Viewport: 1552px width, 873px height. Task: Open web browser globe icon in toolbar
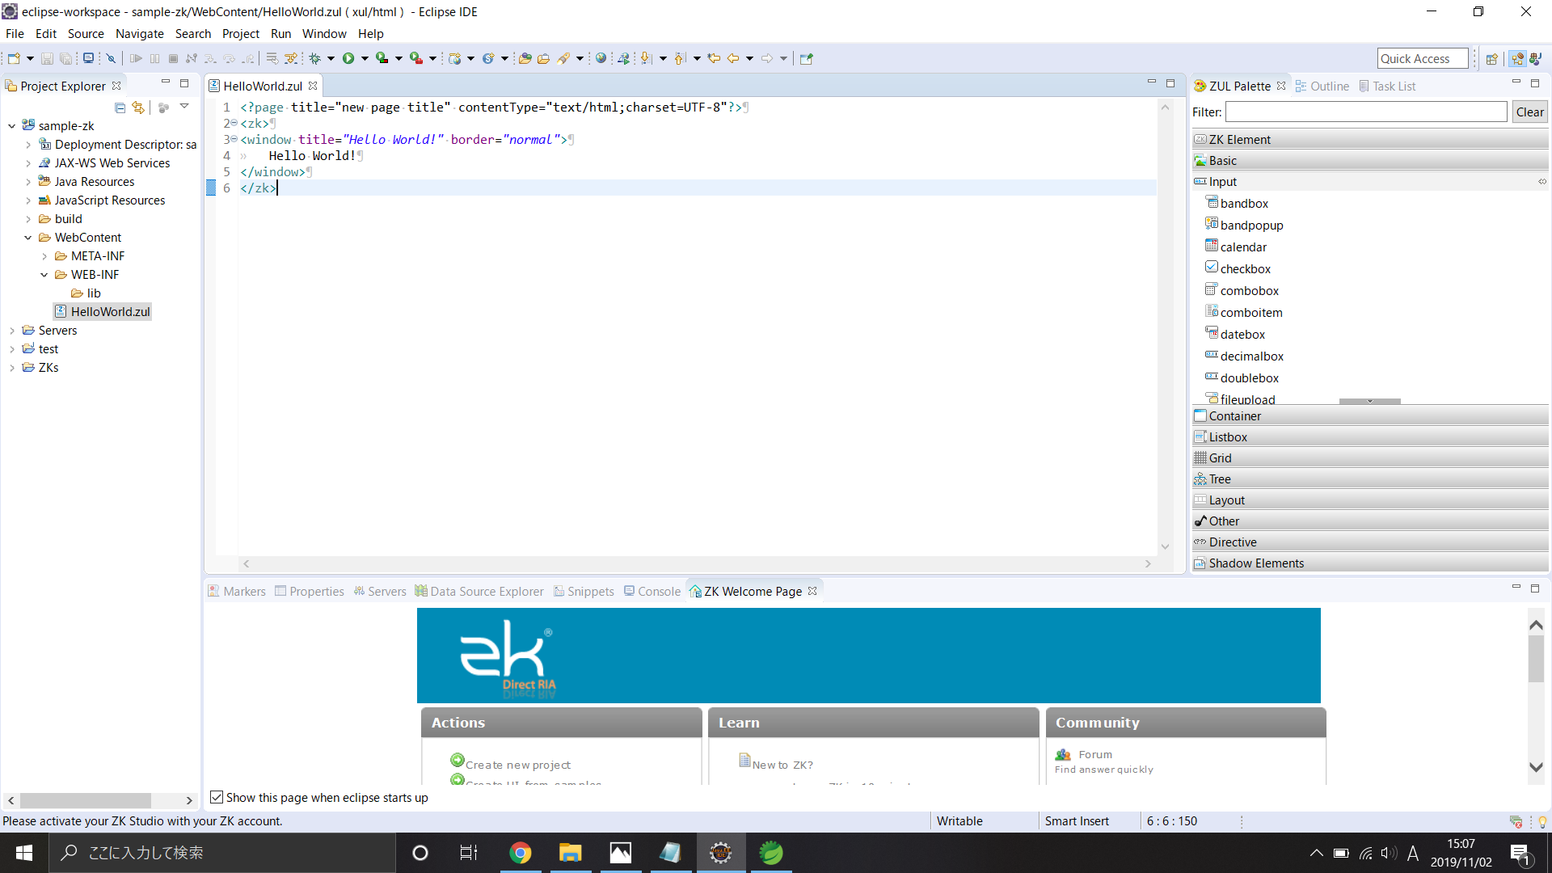(601, 58)
